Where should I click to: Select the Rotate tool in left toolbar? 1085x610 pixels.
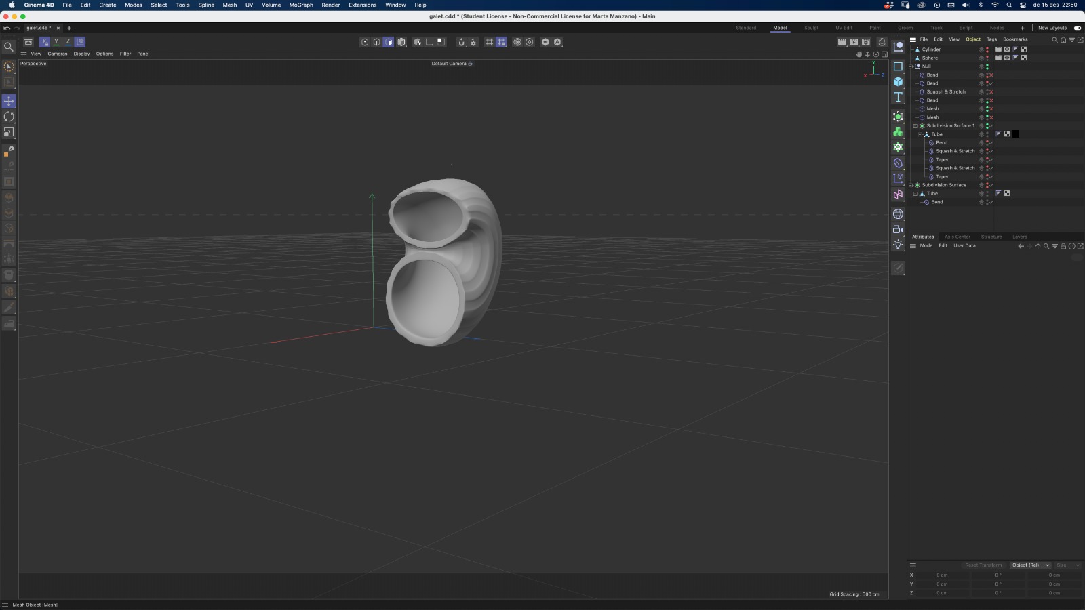click(9, 117)
